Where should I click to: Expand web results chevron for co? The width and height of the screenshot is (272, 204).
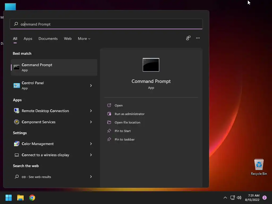point(91,177)
